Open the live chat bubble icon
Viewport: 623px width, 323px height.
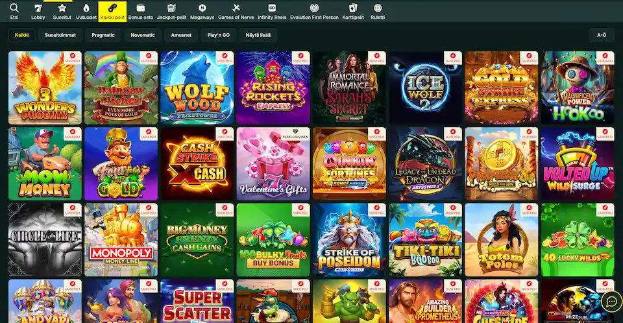pos(611,302)
